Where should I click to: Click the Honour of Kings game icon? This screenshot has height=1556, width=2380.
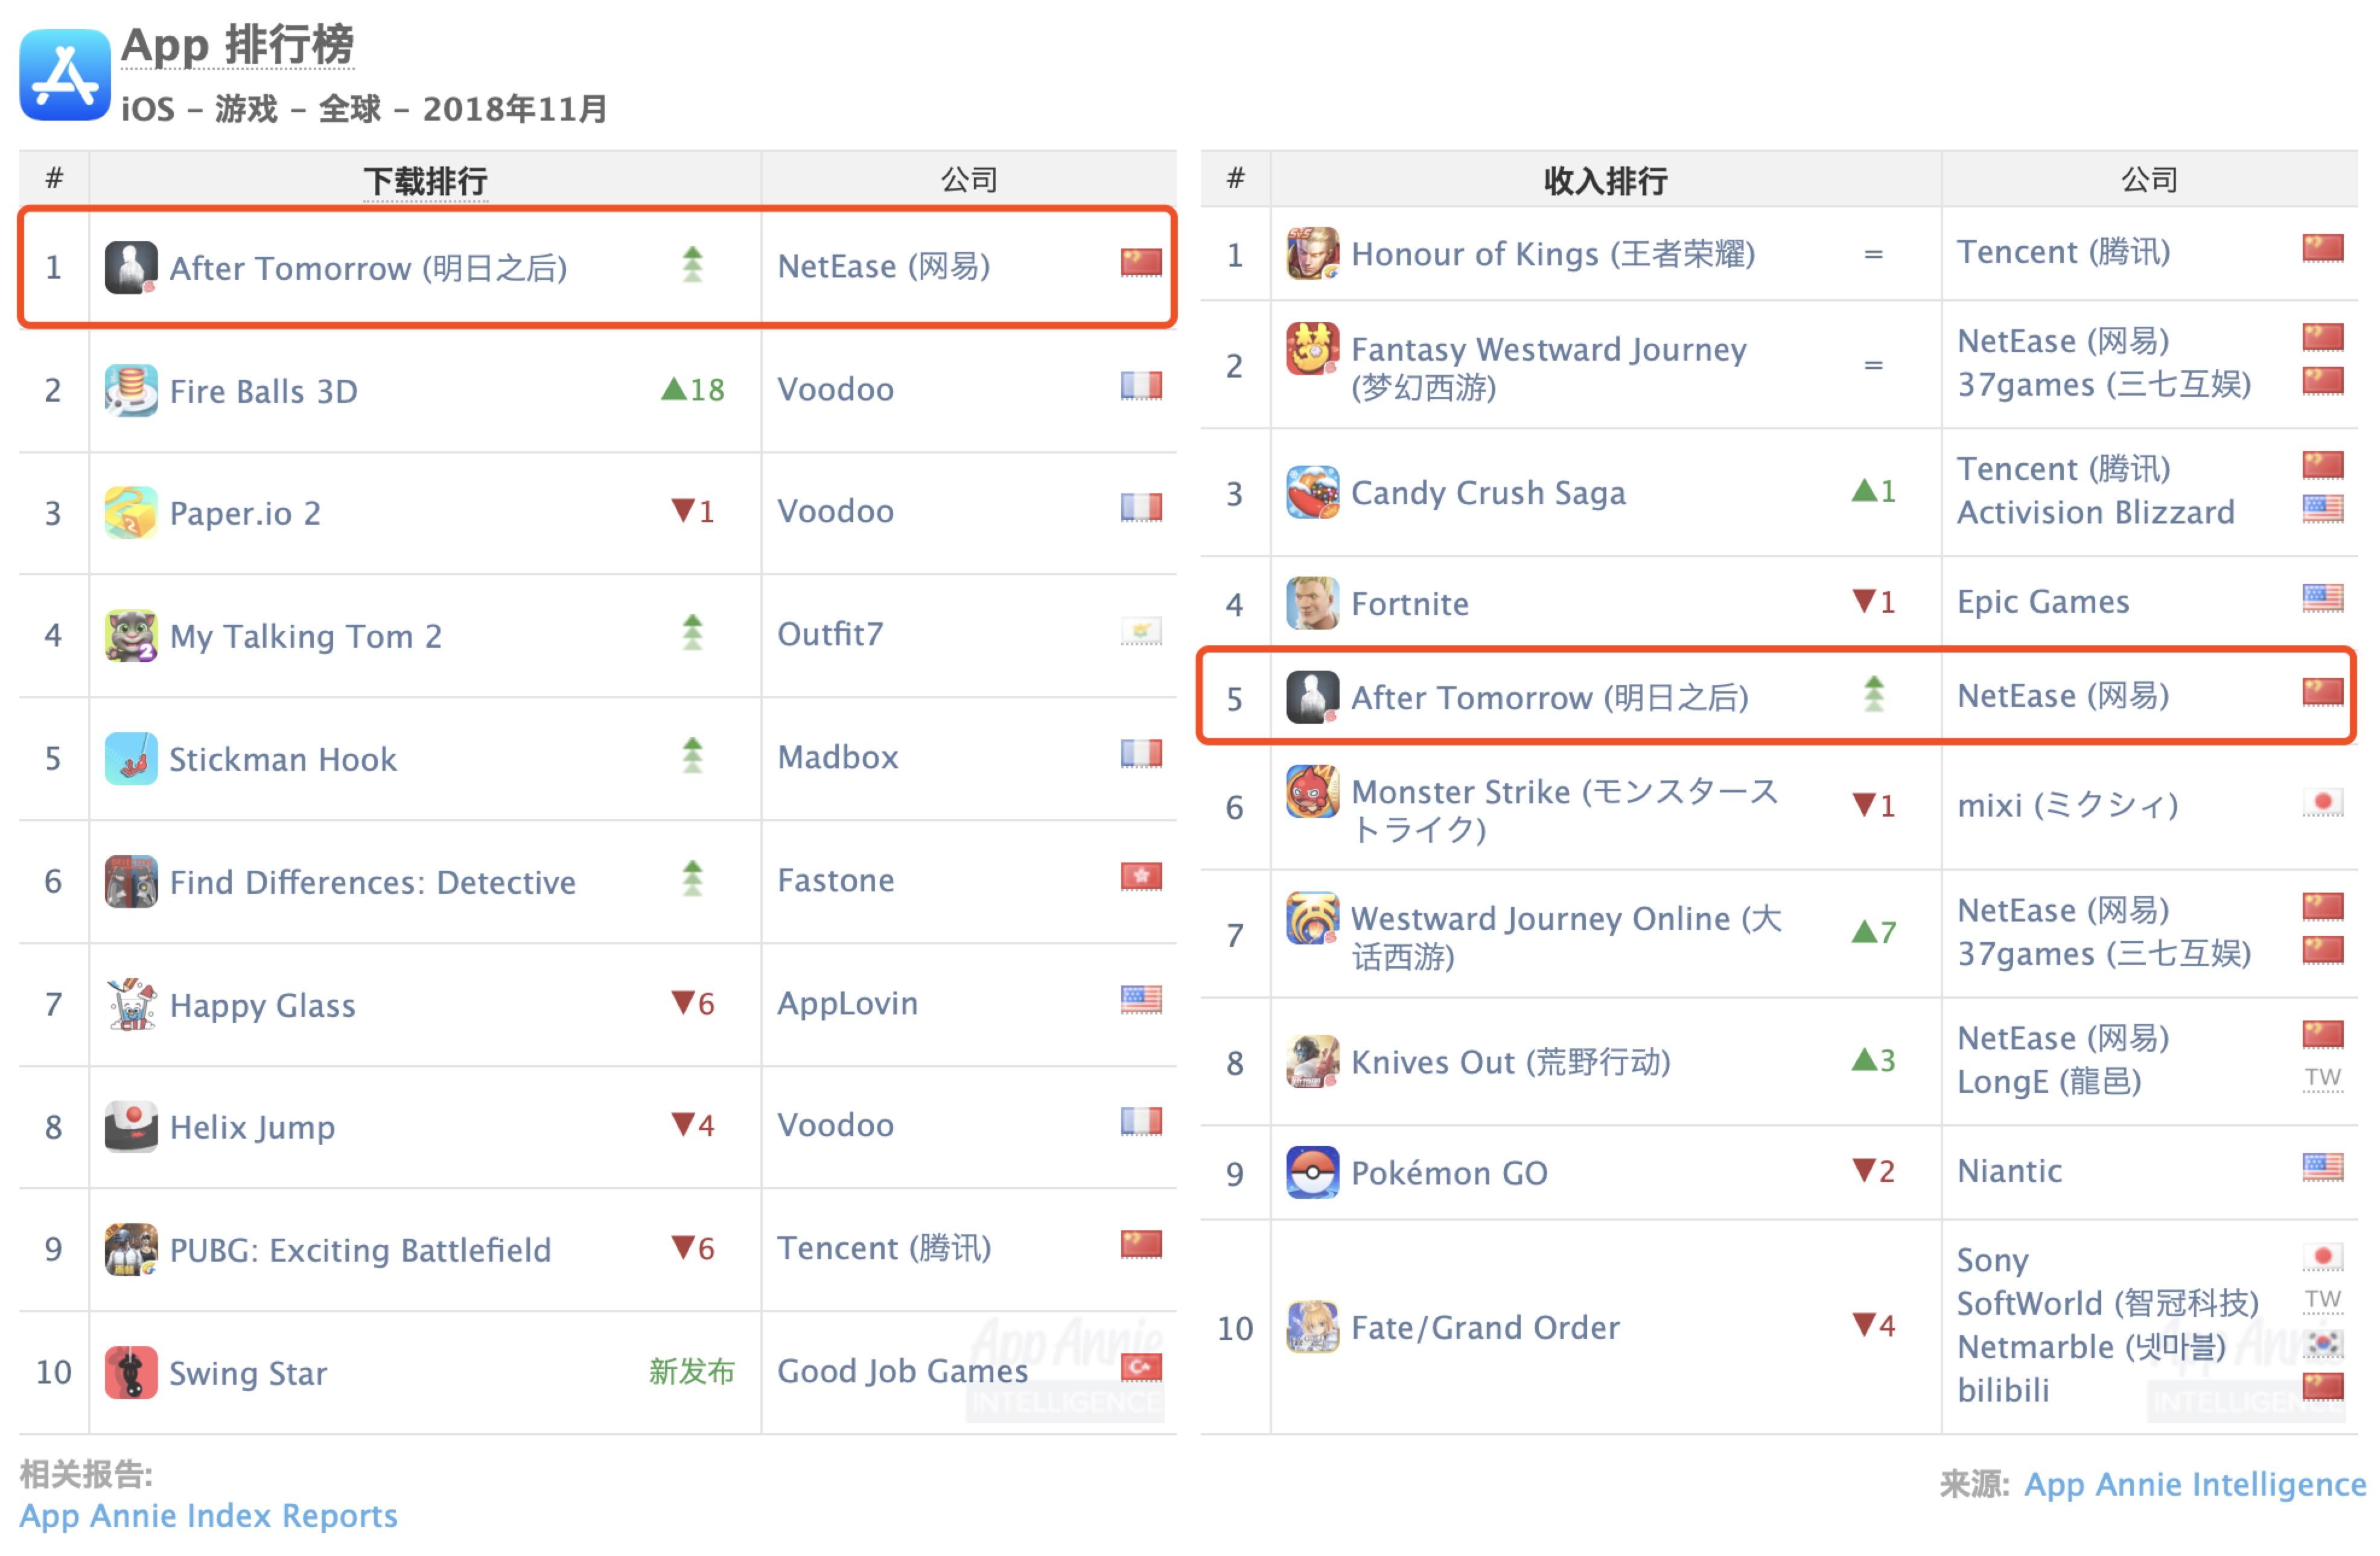coord(1312,254)
